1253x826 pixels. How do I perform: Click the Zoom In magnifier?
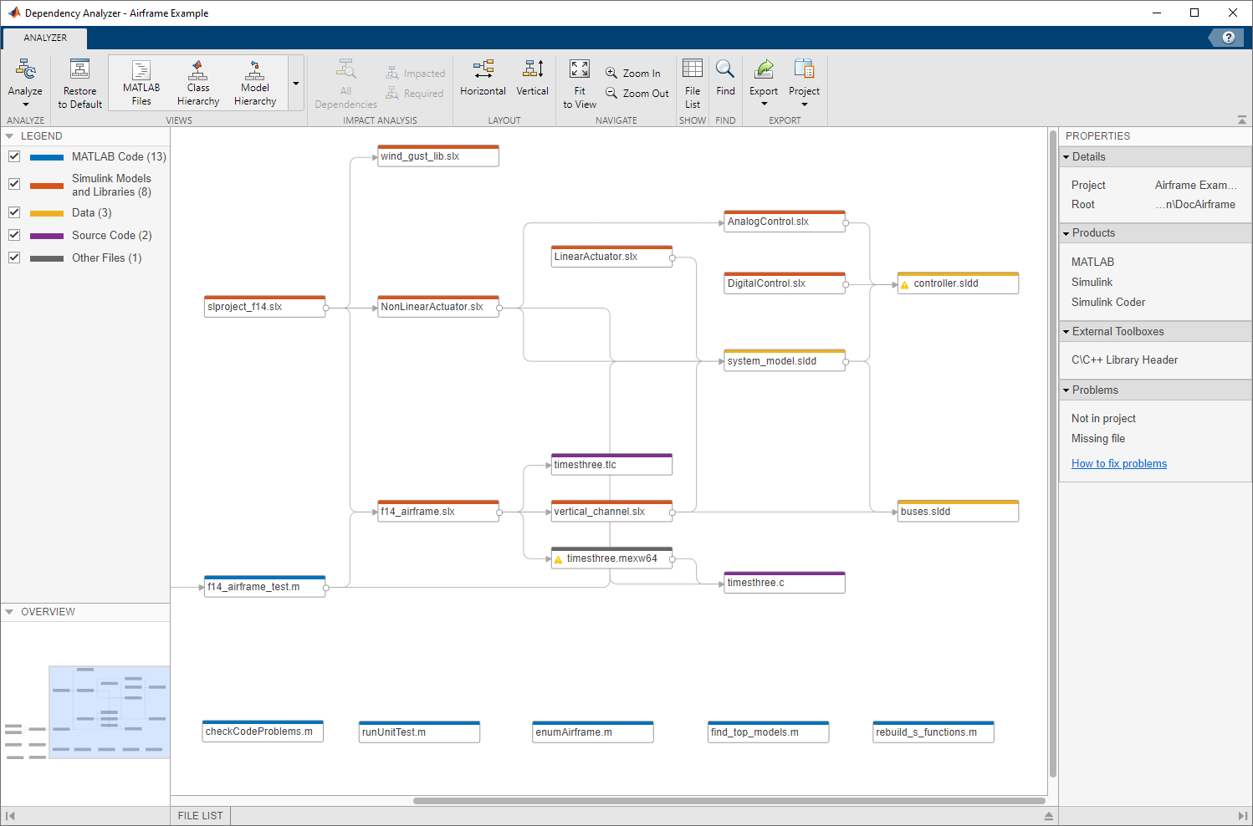[611, 73]
